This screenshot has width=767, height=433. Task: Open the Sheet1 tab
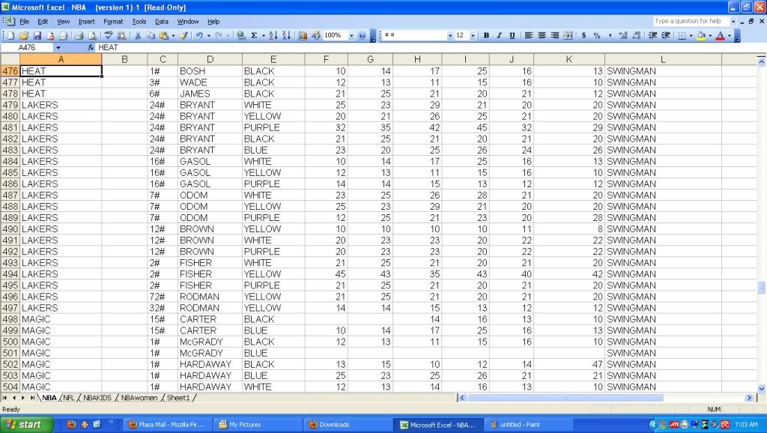point(178,398)
